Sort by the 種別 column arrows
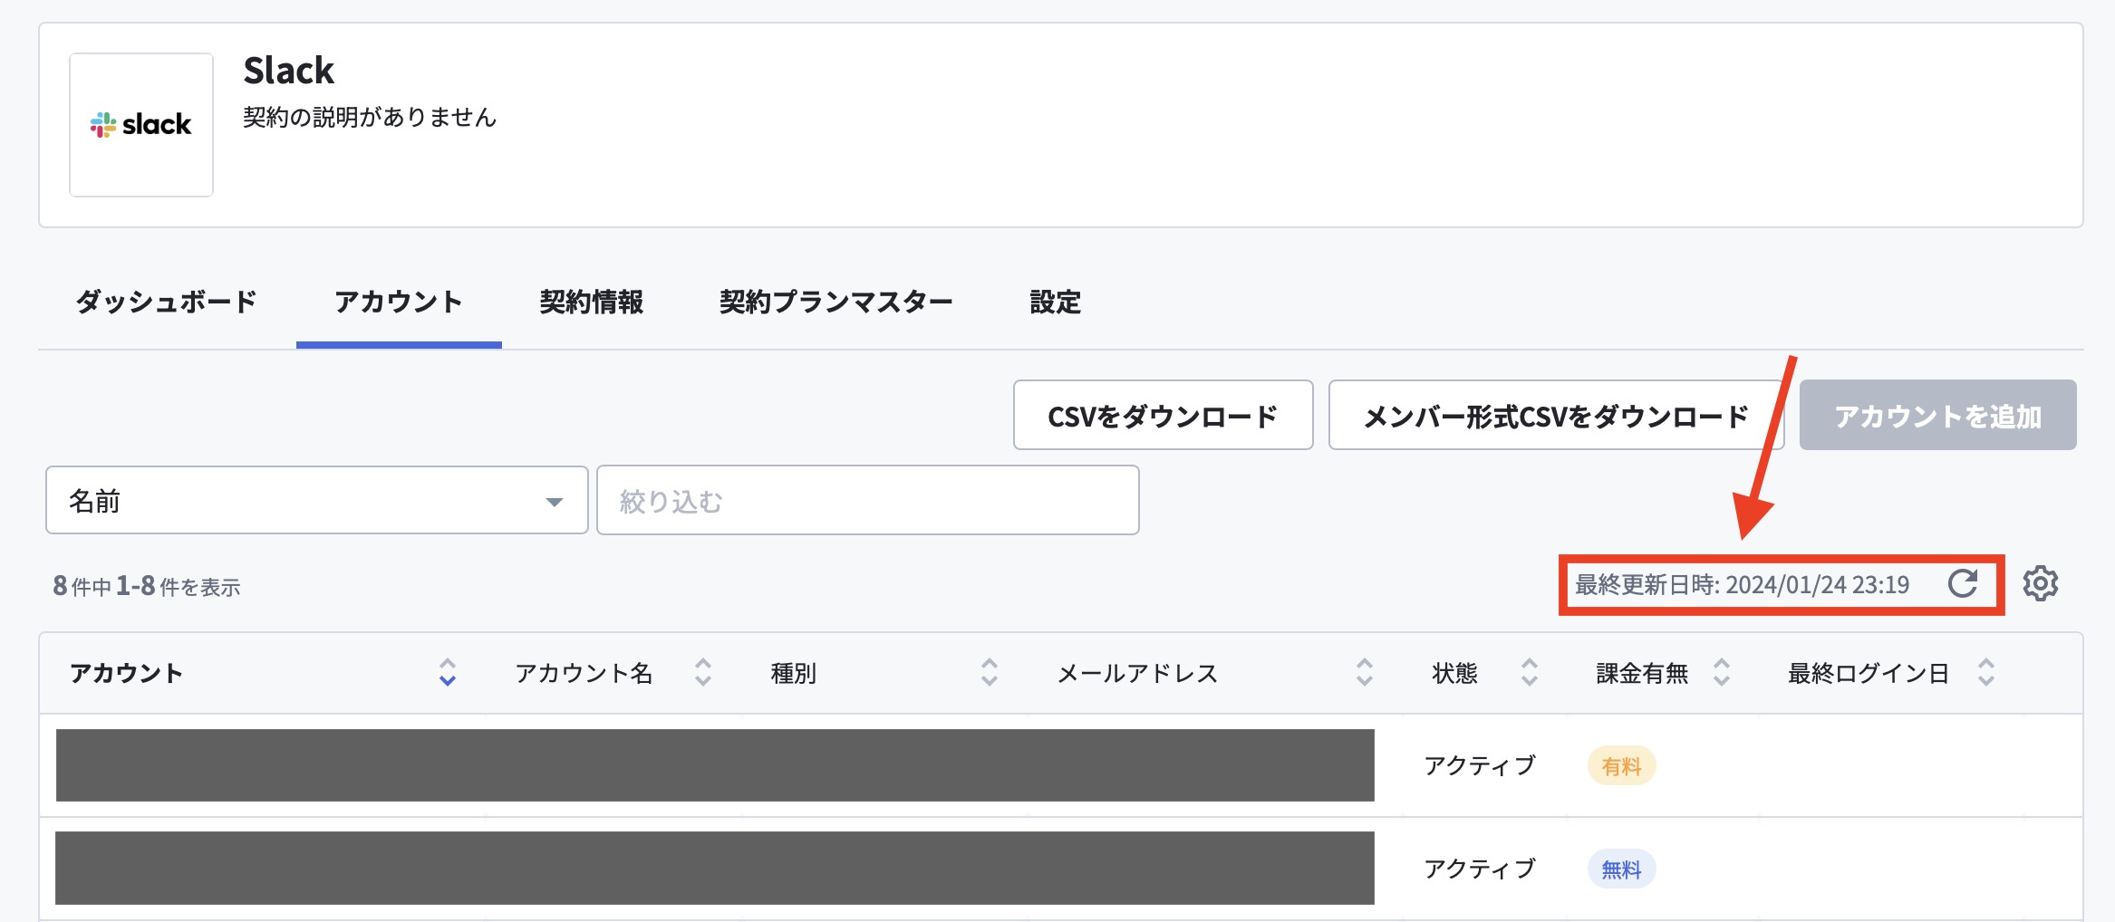 990,673
